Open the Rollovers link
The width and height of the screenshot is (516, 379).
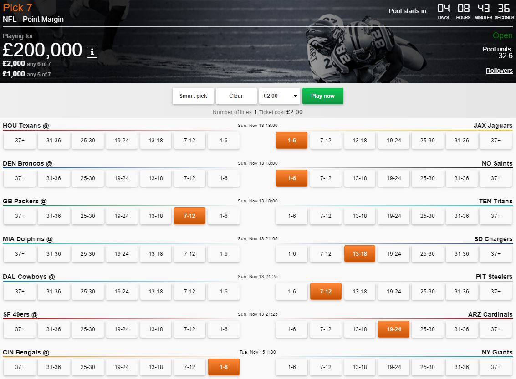coord(499,71)
